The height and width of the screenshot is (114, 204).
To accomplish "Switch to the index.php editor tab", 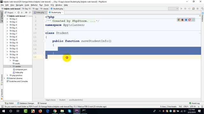I will tap(40, 12).
